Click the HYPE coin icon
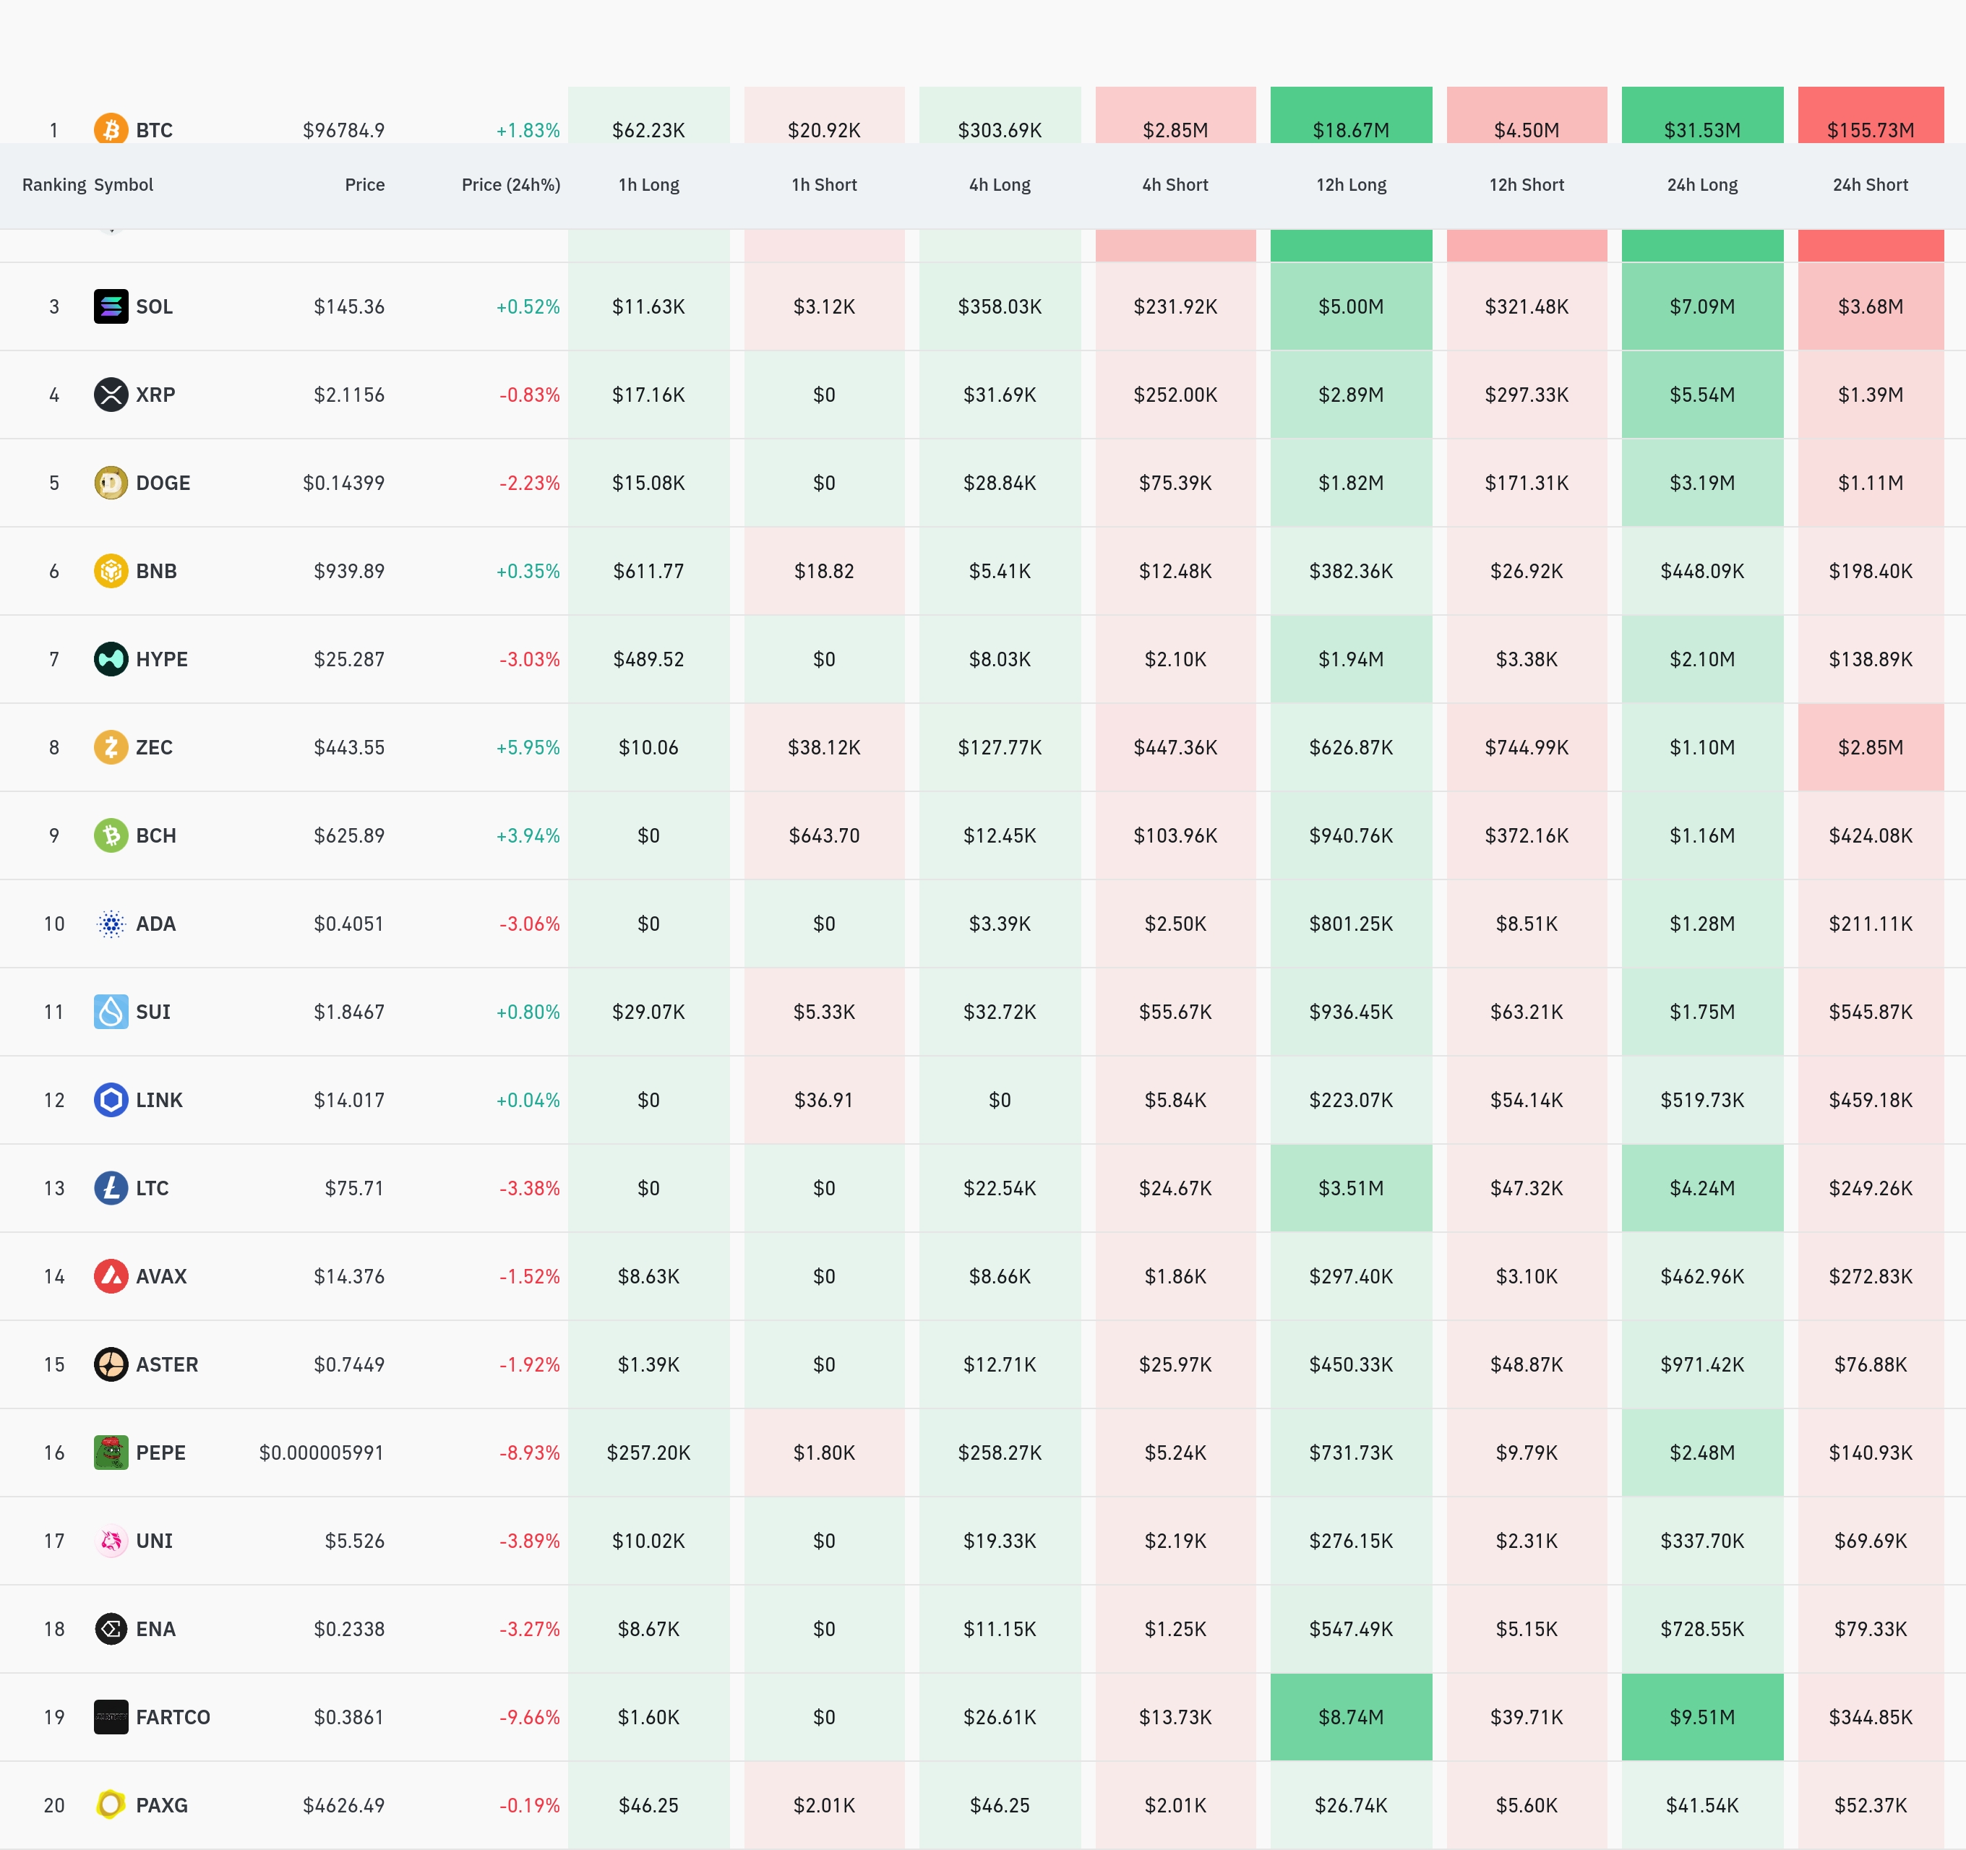This screenshot has height=1850, width=1966. (x=111, y=658)
